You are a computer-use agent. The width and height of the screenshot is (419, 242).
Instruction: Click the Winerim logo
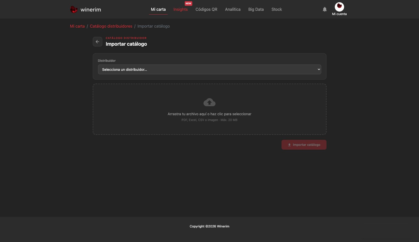click(85, 10)
